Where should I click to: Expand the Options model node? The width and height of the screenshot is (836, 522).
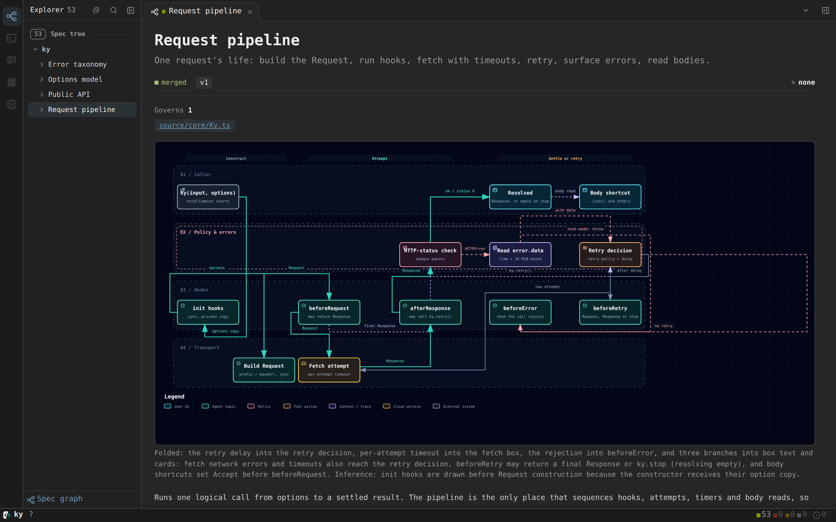42,79
